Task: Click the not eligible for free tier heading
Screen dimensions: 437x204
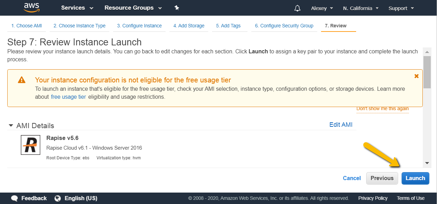Action: (x=133, y=80)
